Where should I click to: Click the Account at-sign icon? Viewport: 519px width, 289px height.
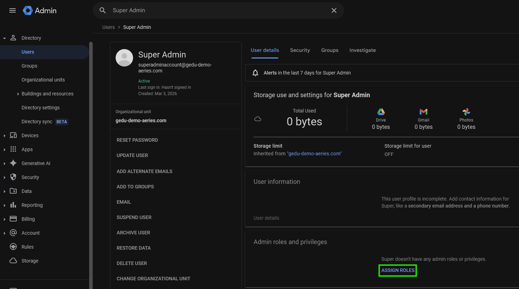tap(13, 233)
